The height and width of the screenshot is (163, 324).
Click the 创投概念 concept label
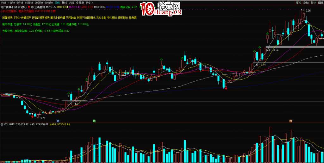pos(90,18)
